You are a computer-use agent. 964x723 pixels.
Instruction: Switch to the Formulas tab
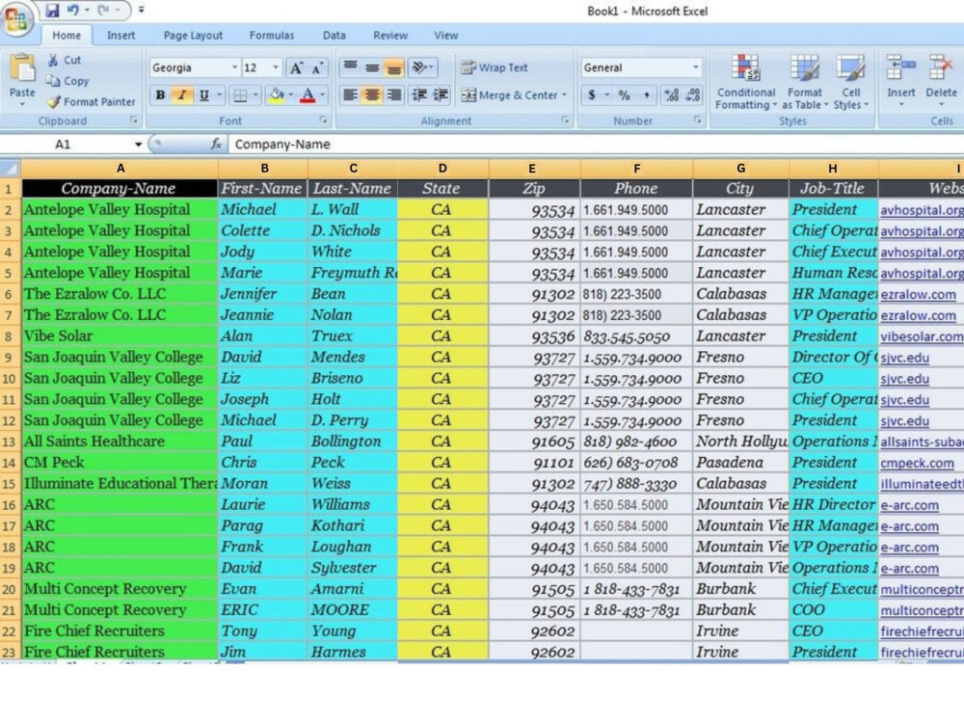click(272, 36)
